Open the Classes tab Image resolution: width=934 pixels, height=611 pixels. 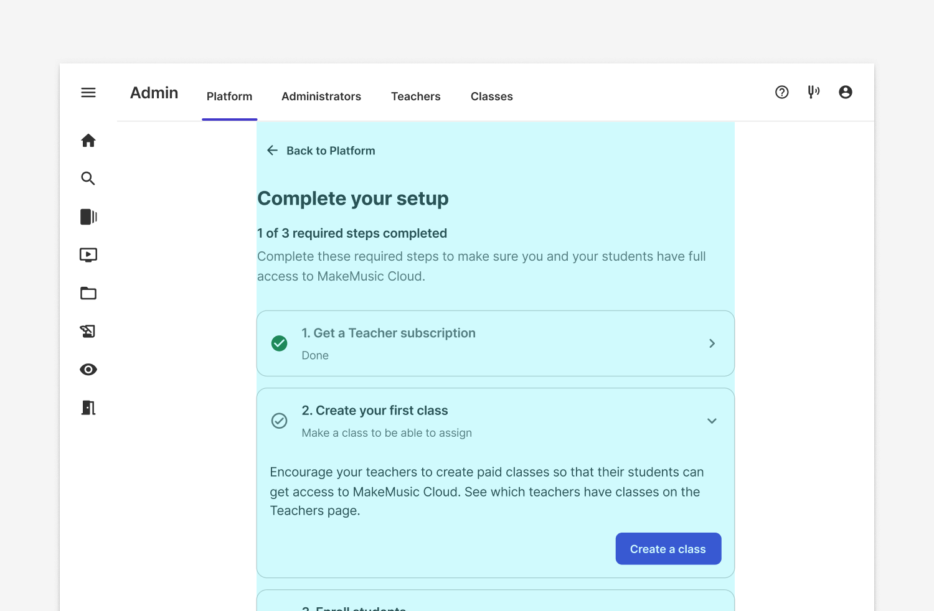coord(491,96)
